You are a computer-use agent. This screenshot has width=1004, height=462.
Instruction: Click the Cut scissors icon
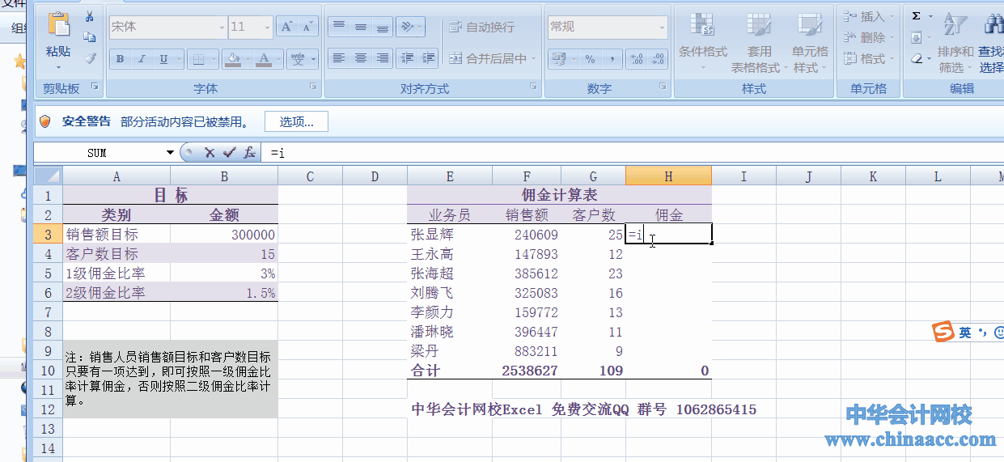[x=90, y=17]
